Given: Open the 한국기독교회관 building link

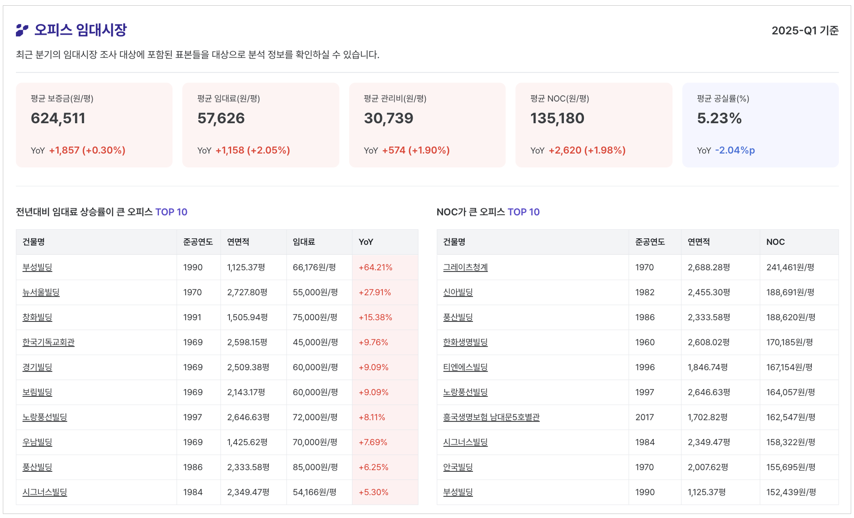Looking at the screenshot, I should click(x=48, y=342).
